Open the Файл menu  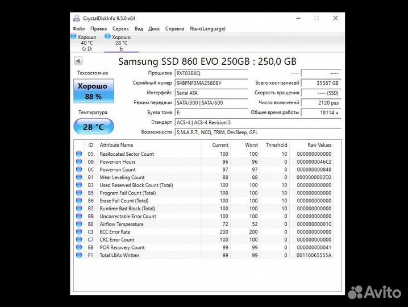click(78, 28)
